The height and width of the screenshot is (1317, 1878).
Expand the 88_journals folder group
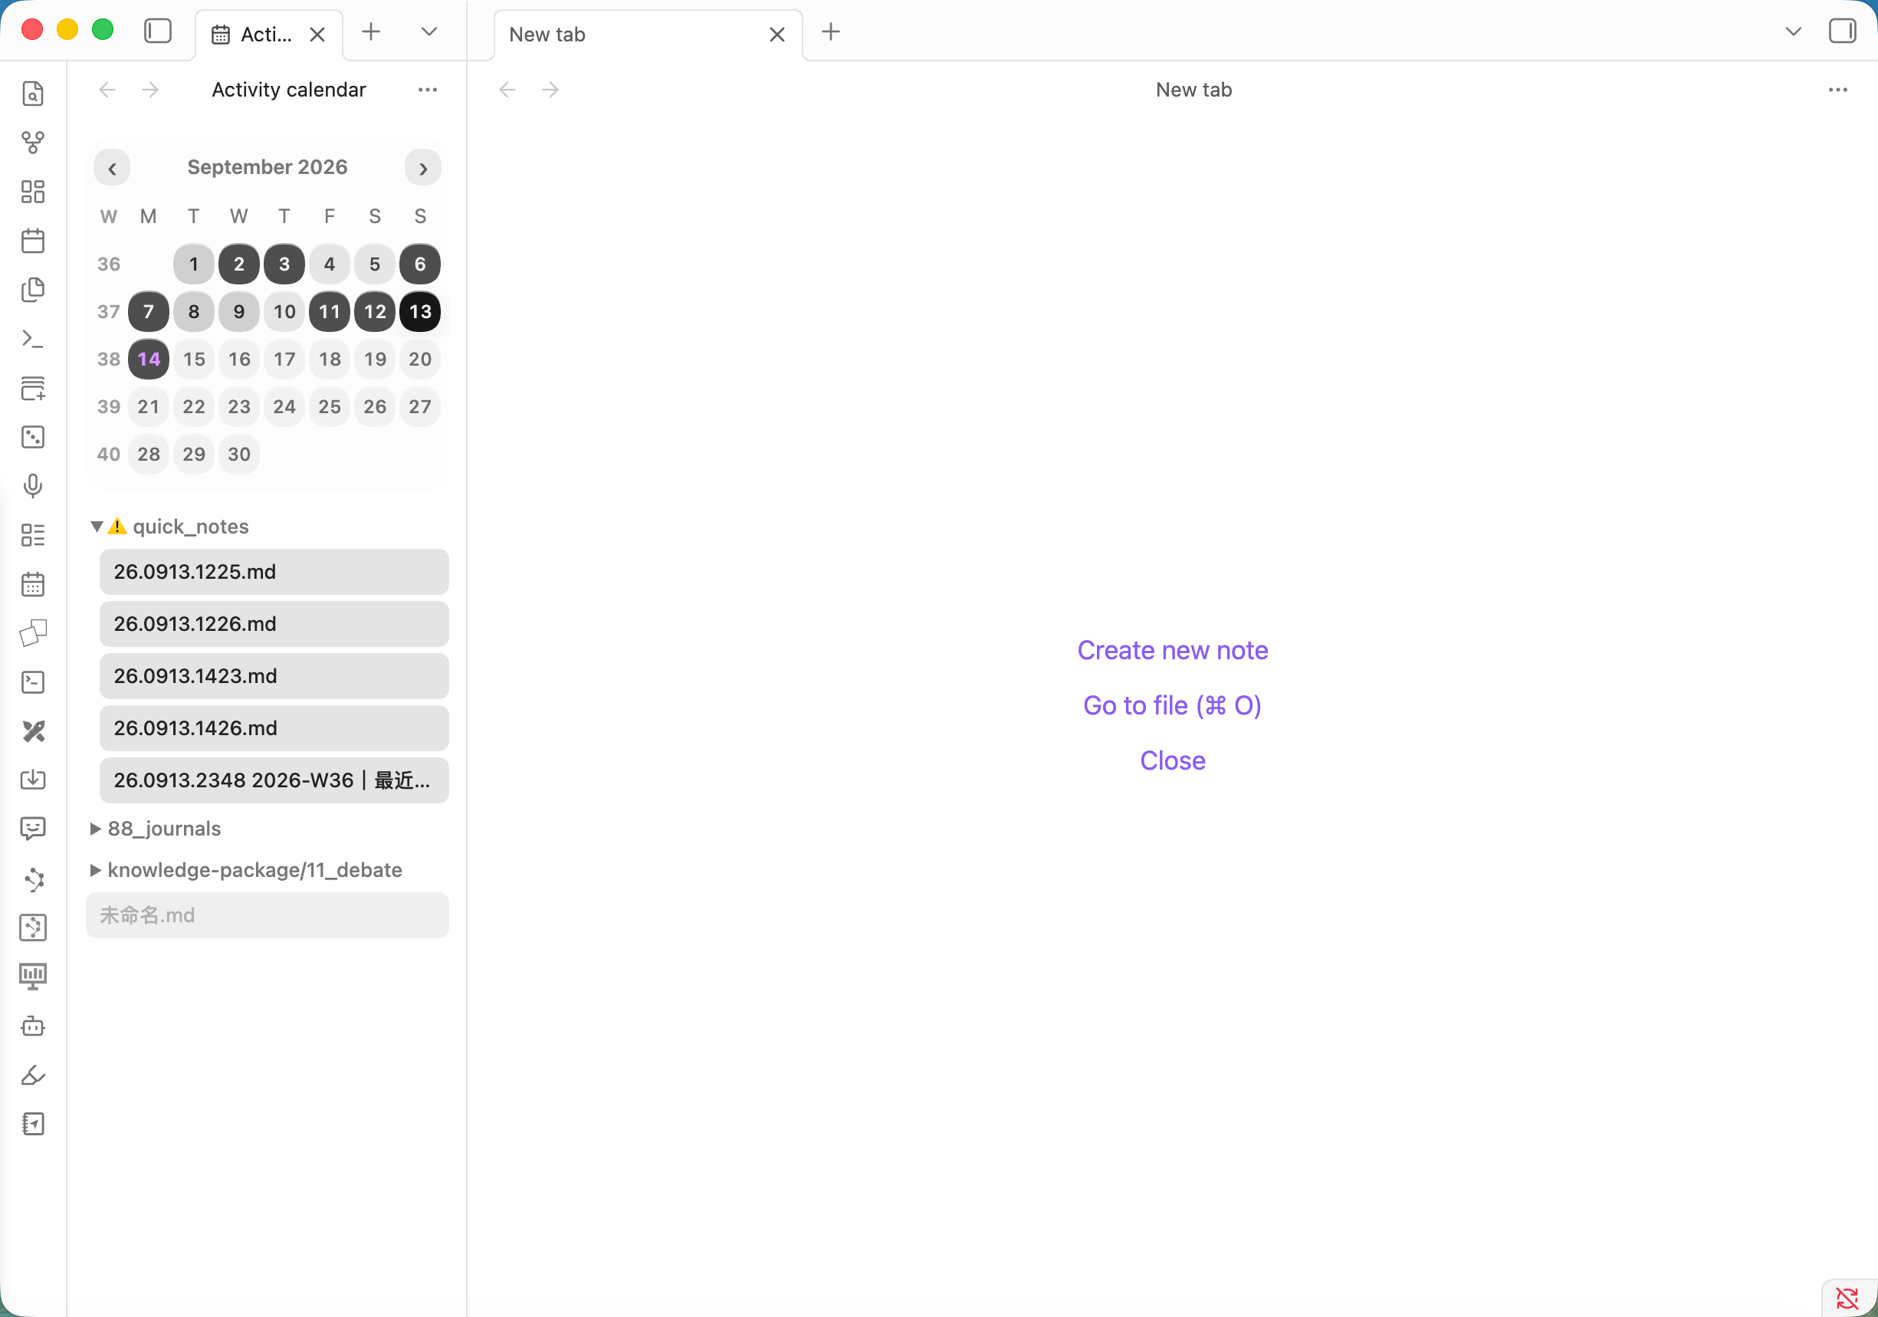(96, 829)
